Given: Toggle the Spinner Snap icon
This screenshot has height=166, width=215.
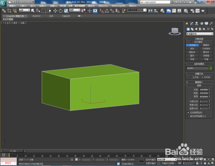Looking at the screenshot, I should tap(117, 11).
